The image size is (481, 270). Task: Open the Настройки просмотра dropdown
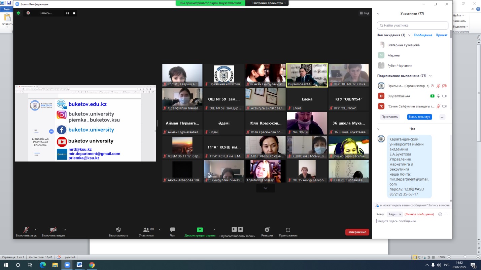point(267,3)
